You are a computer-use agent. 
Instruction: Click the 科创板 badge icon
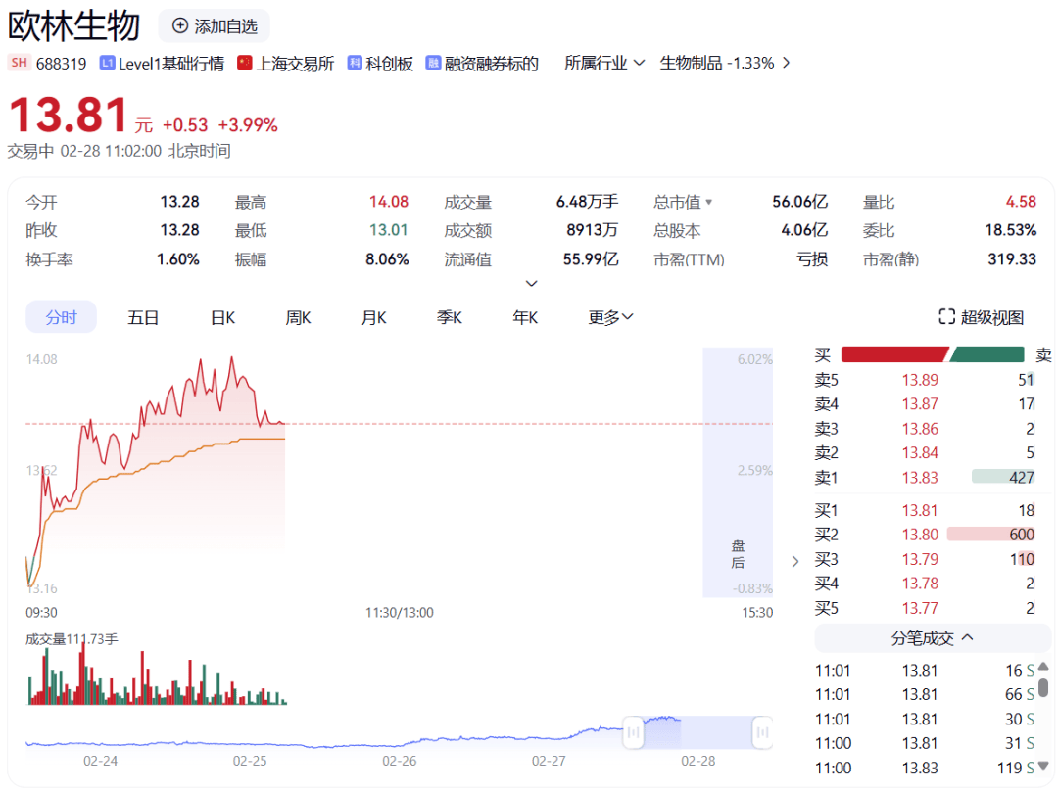point(355,63)
